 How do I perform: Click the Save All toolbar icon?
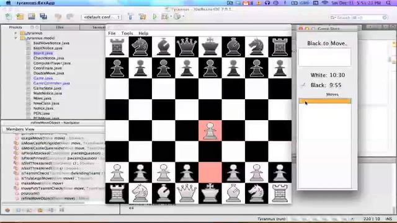(x=43, y=17)
